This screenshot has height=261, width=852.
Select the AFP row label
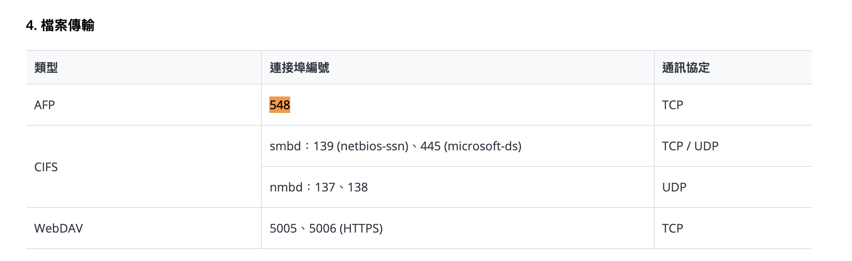click(44, 105)
